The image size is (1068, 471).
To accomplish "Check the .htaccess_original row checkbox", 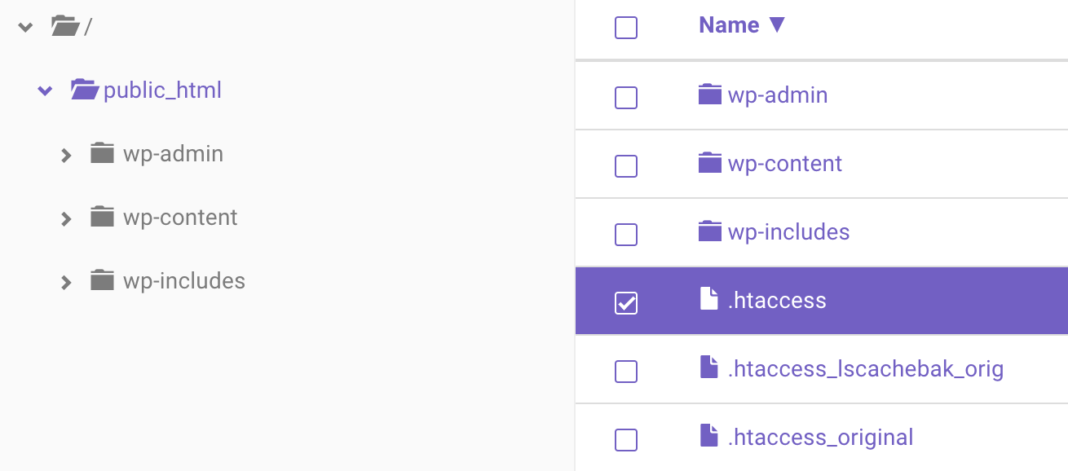I will [x=626, y=440].
